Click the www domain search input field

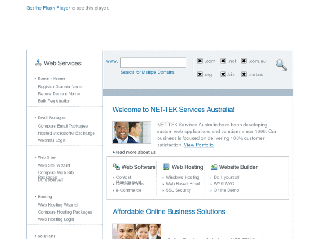point(153,63)
